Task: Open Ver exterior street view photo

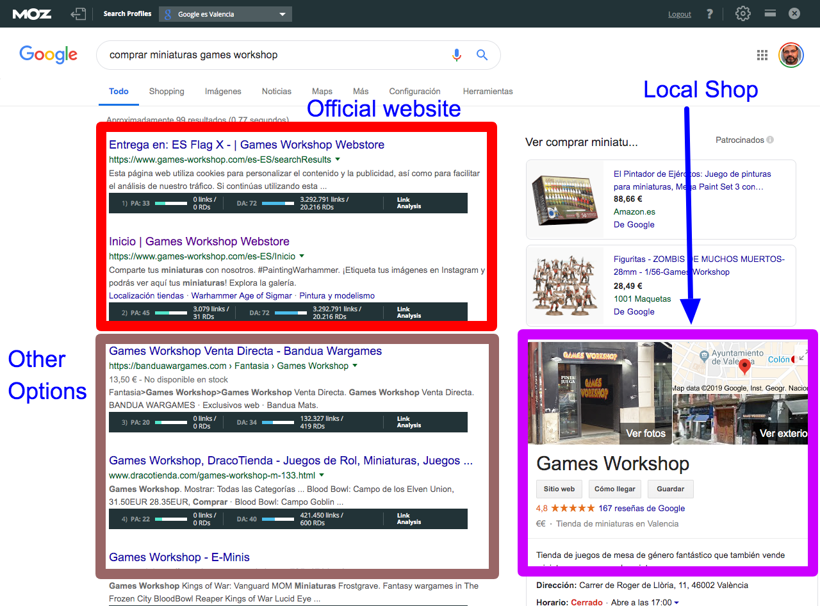Action: pyautogui.click(x=740, y=420)
